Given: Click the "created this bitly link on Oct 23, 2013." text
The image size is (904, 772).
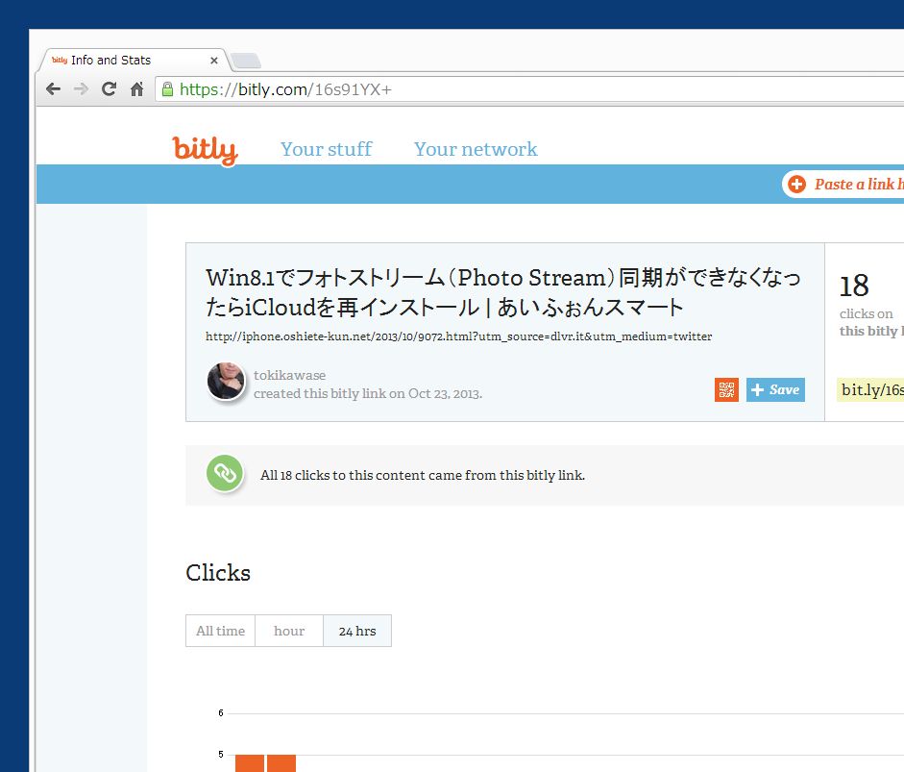Looking at the screenshot, I should click(368, 393).
